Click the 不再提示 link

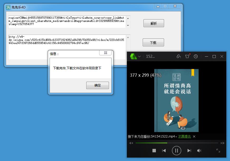pos(184,136)
